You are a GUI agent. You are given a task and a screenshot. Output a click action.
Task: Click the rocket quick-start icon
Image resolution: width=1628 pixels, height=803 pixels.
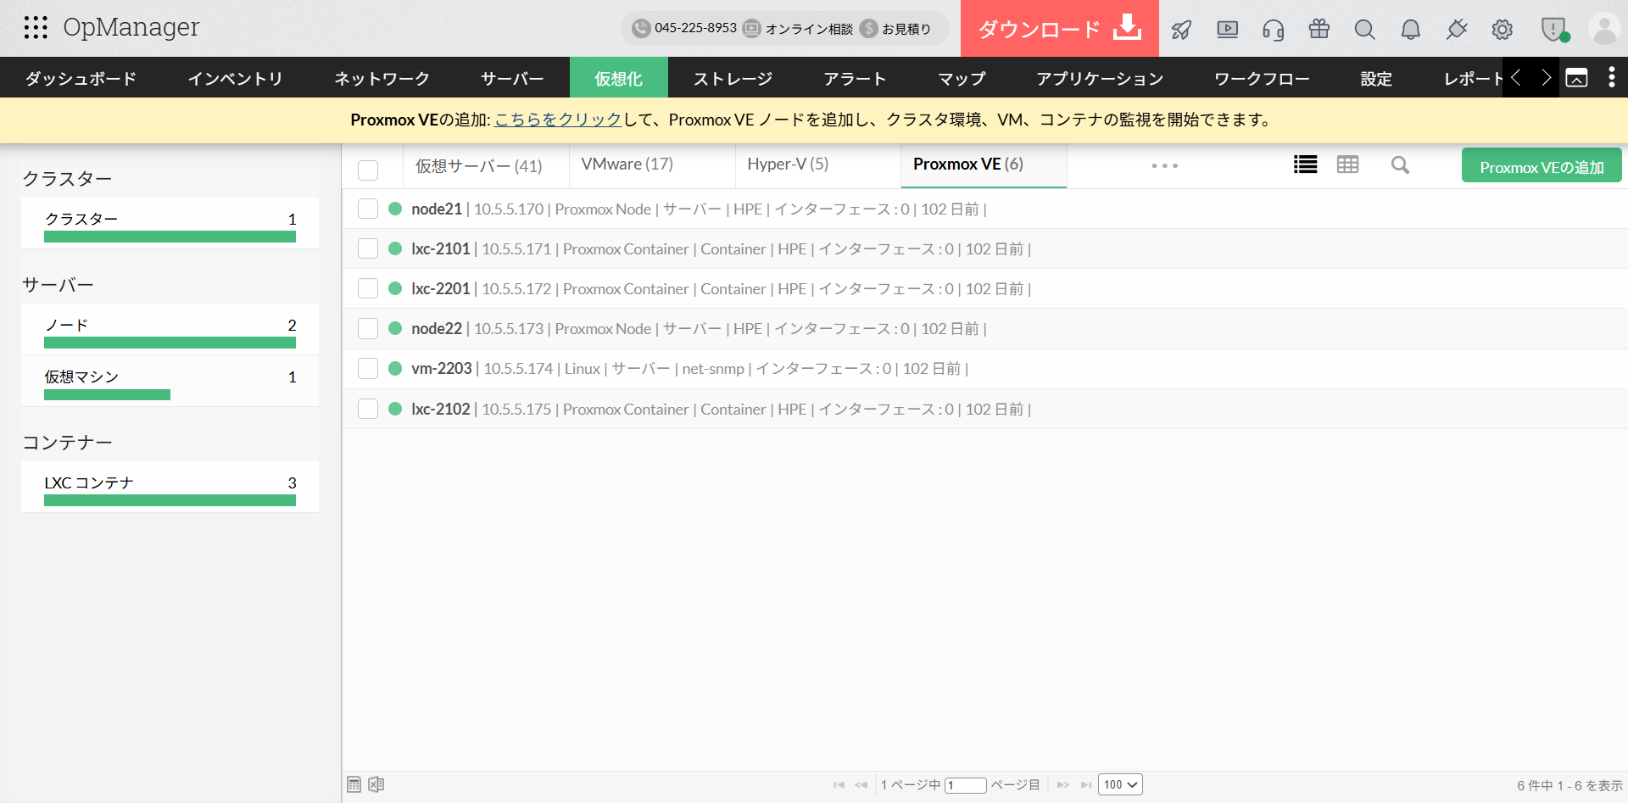pos(1181,30)
